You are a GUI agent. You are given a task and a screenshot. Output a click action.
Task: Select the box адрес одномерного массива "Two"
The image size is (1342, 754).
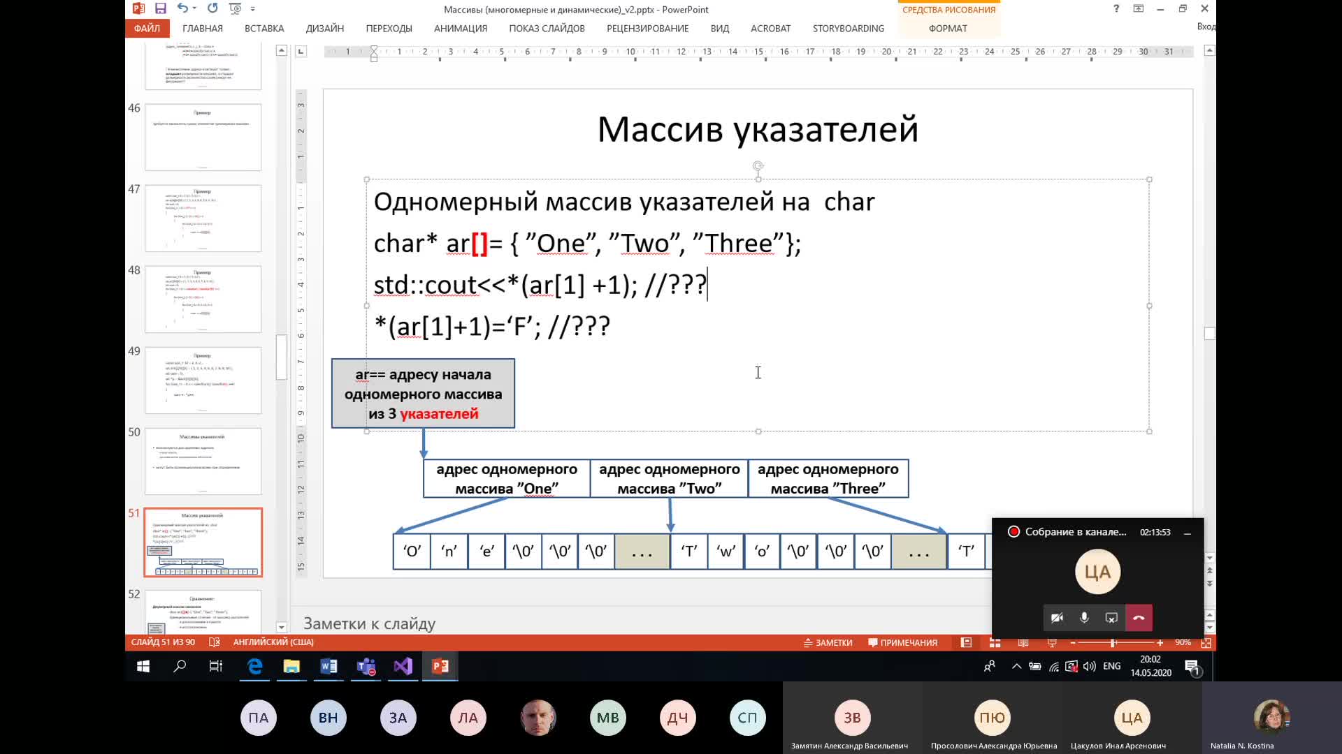tap(669, 478)
